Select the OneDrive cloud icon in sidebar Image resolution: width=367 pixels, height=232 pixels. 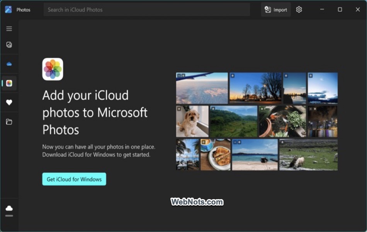tap(9, 64)
